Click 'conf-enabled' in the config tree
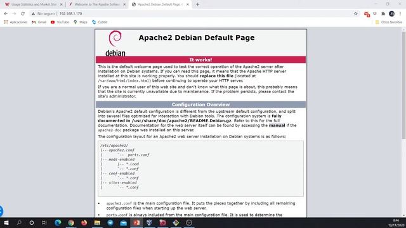Screen dimensions: 406x228 (x=121, y=174)
